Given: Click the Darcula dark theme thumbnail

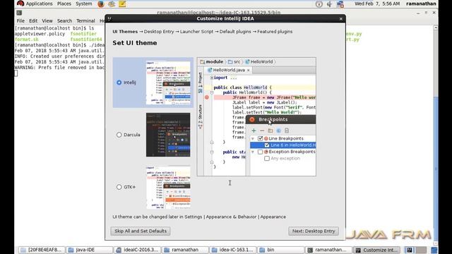Looking at the screenshot, I should [x=168, y=135].
